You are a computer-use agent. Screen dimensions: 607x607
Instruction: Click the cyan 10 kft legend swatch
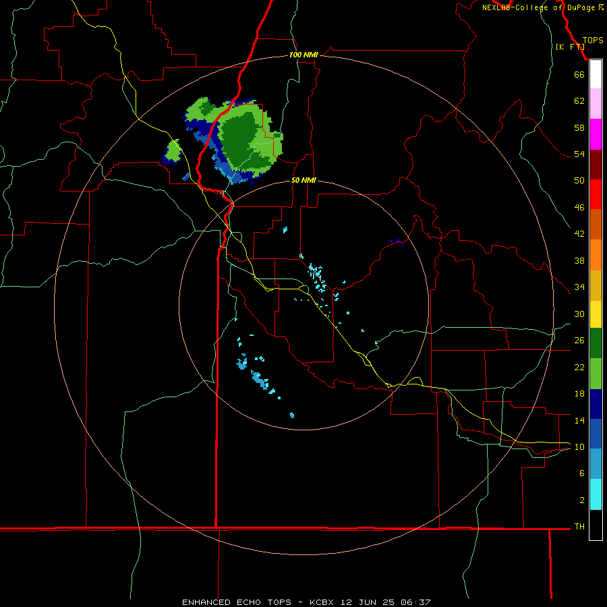tap(596, 494)
